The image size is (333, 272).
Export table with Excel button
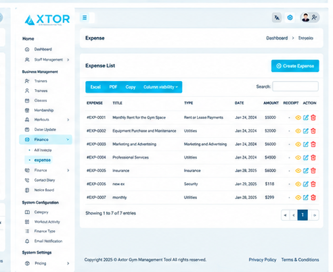95,87
